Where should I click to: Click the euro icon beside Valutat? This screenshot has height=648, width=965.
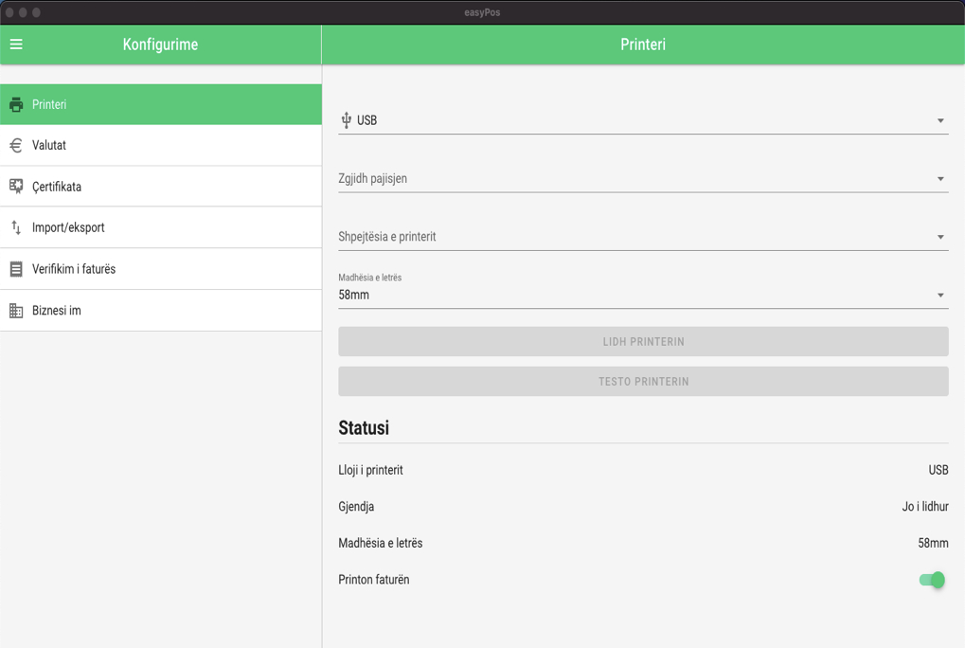point(16,146)
